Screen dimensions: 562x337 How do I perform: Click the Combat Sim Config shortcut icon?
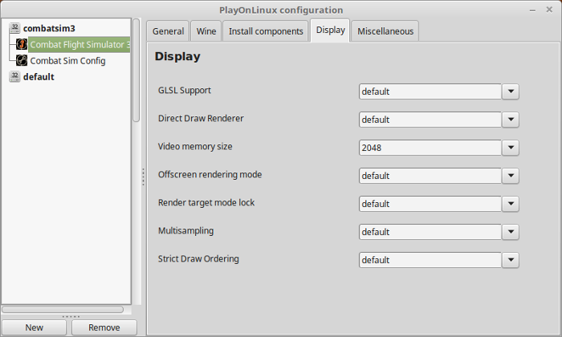[x=22, y=60]
